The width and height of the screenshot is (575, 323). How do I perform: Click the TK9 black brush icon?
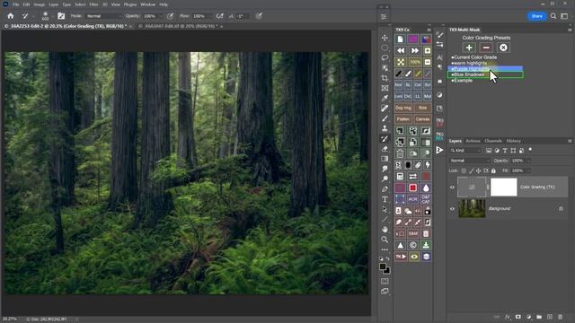[399, 74]
